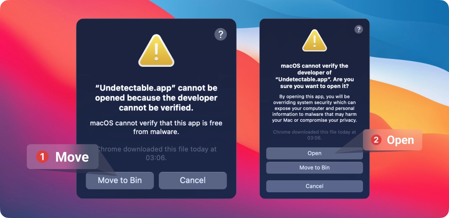Click the "free from malware" message in the left dialog

[x=156, y=127]
